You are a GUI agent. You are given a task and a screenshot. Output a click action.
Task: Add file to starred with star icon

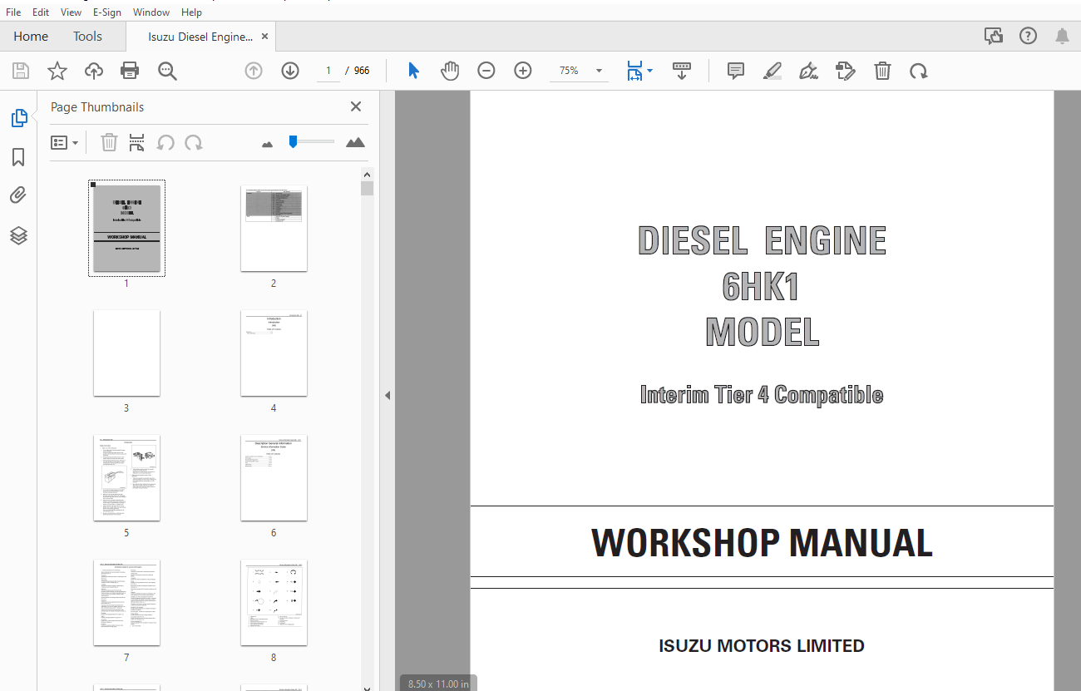57,71
